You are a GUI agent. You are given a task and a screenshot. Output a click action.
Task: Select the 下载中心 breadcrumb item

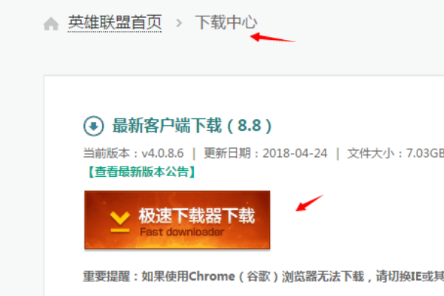click(x=226, y=22)
